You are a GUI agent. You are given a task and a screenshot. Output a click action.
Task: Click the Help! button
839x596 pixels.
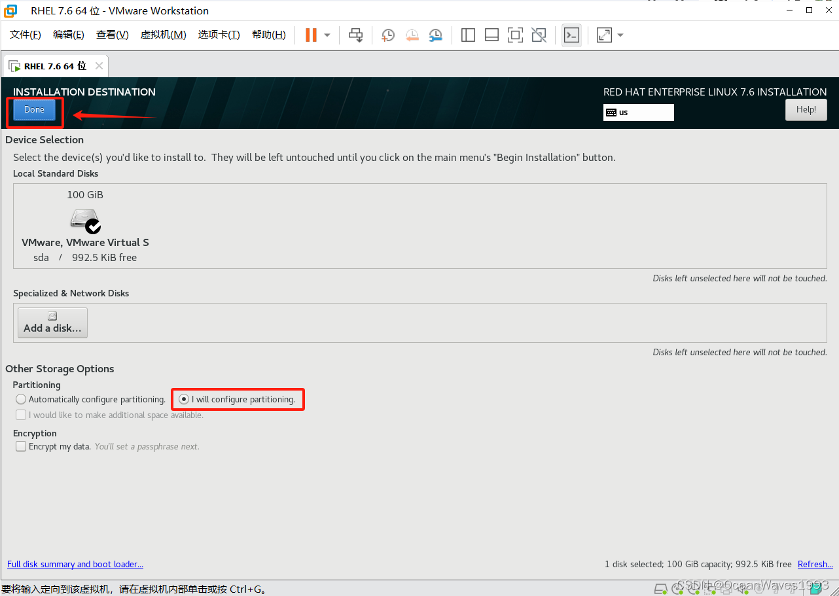(x=806, y=110)
